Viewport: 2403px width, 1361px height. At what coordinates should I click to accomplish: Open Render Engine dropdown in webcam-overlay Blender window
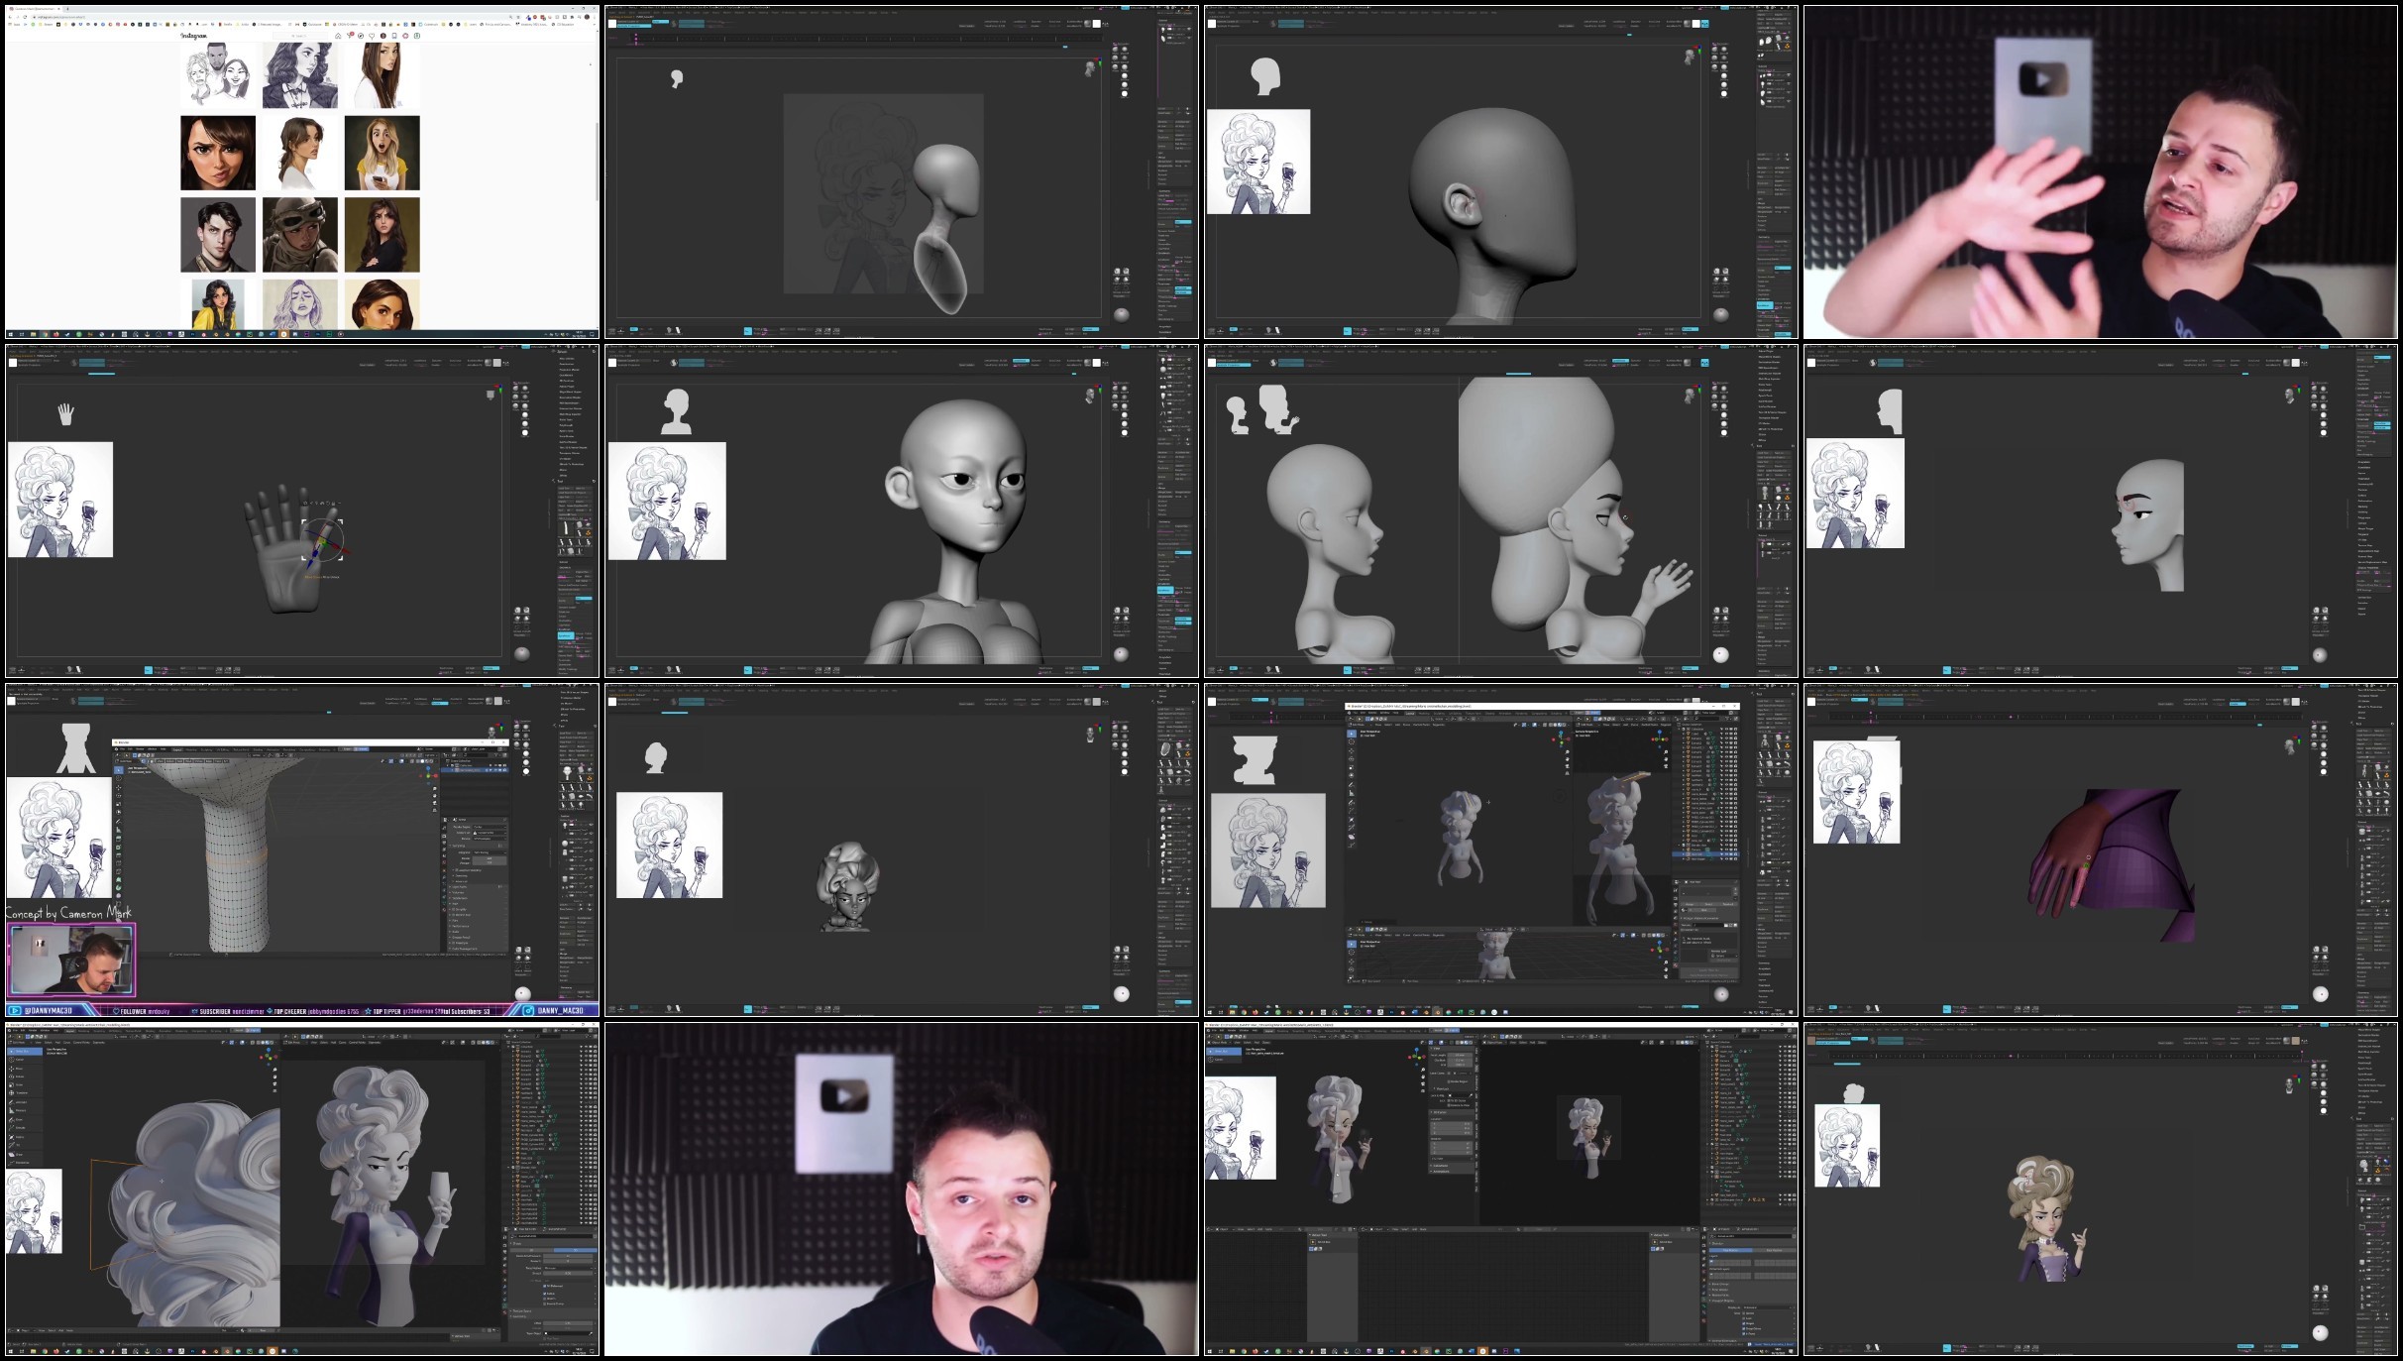pyautogui.click(x=490, y=827)
